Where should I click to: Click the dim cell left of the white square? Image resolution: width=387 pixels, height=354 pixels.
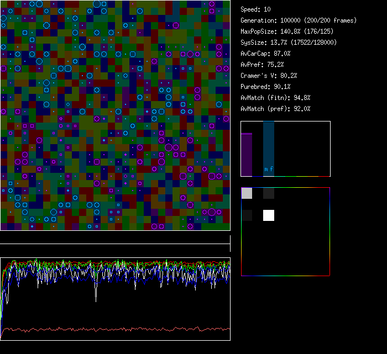click(247, 215)
